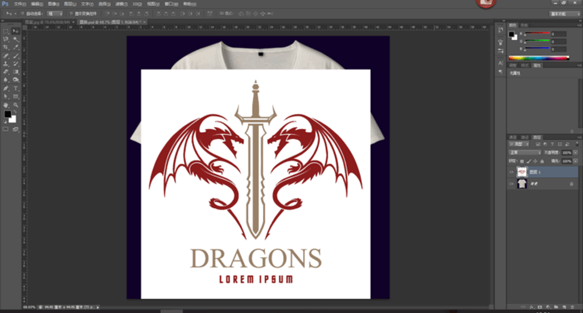Image resolution: width=583 pixels, height=313 pixels.
Task: Open the Move tool preset picker arrow
Action: [15, 14]
